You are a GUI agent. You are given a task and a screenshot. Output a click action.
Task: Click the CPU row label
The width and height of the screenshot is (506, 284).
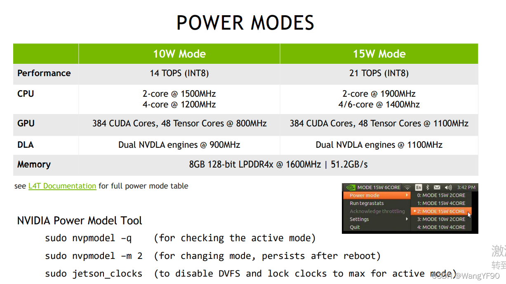(x=26, y=94)
